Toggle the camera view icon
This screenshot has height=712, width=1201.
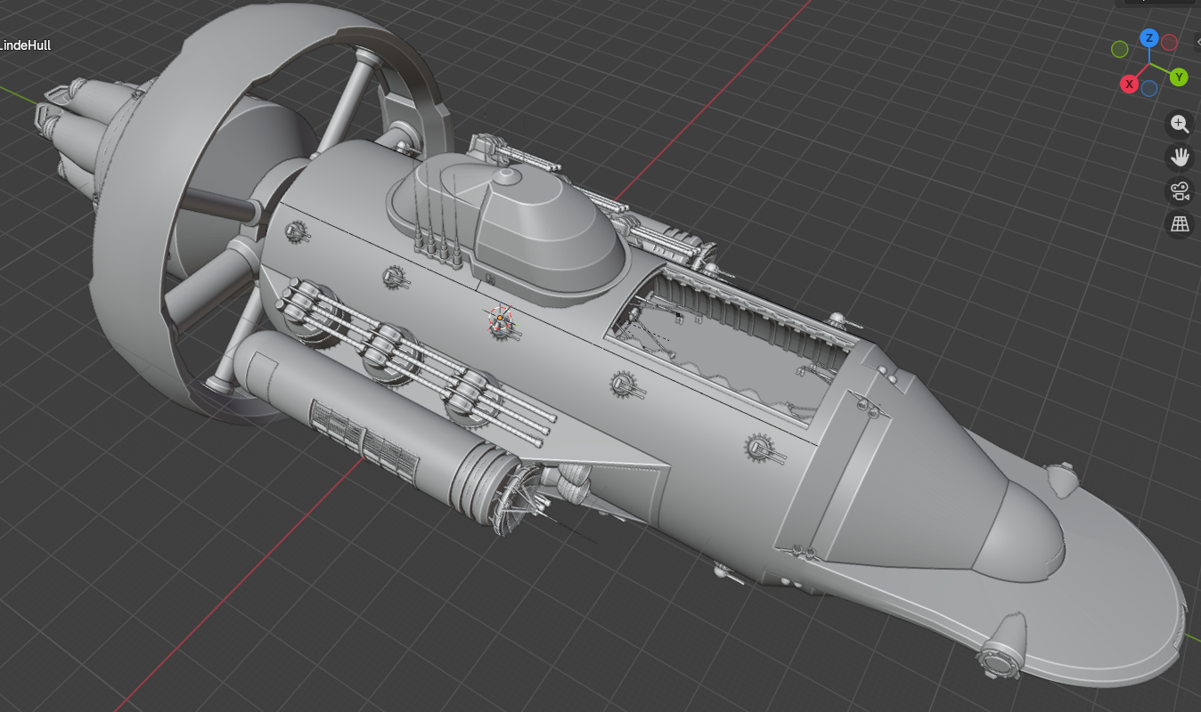pyautogui.click(x=1180, y=190)
